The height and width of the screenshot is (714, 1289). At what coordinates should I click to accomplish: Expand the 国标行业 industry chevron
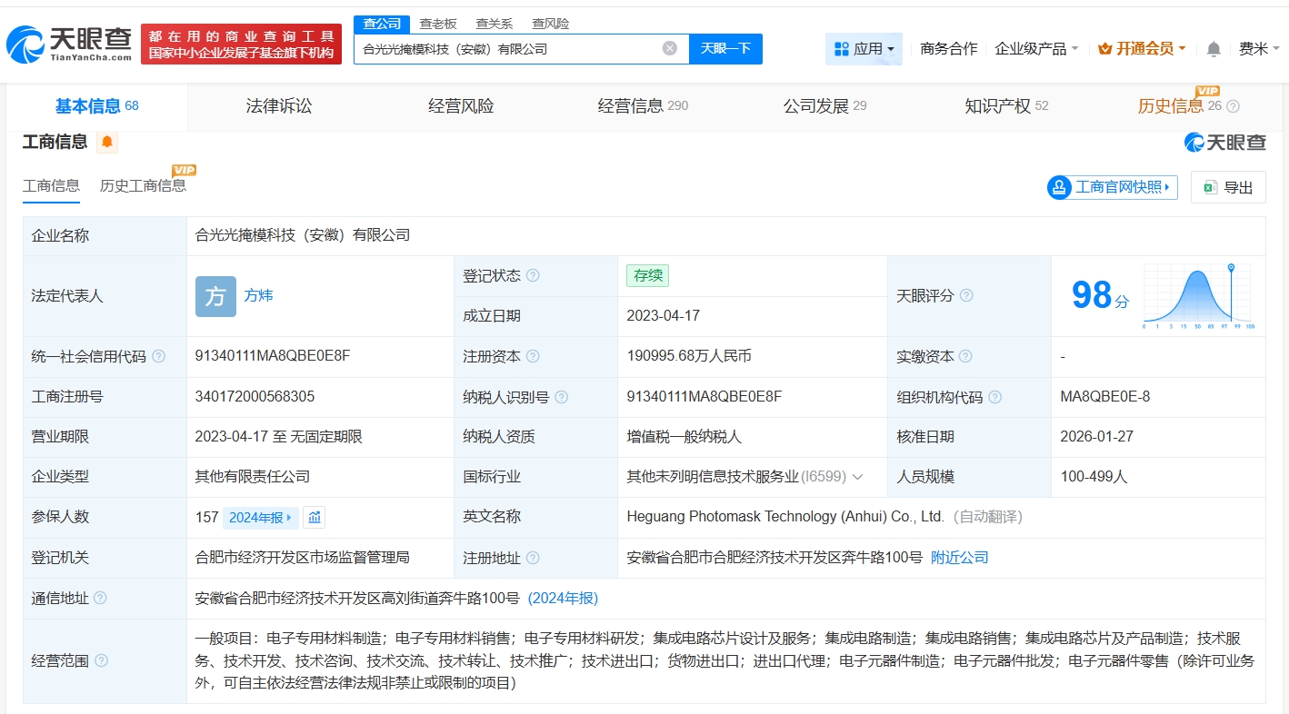point(857,477)
